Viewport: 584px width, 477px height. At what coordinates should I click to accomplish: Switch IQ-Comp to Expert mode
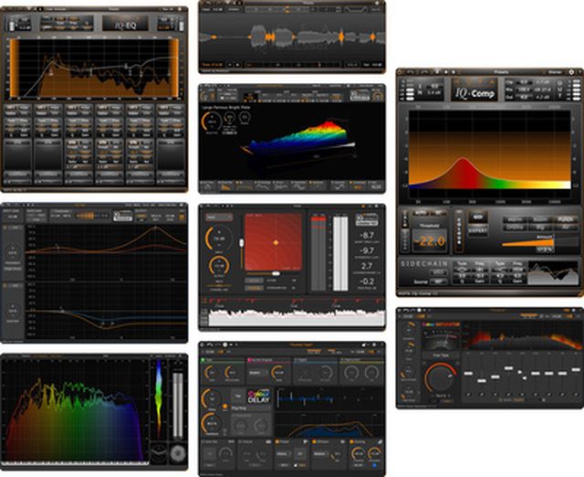477,230
